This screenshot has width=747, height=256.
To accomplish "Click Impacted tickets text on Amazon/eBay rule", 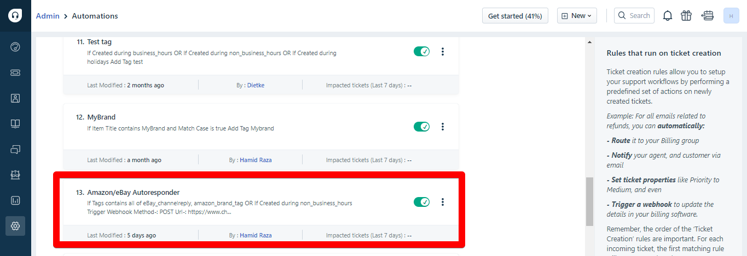I will click(369, 235).
